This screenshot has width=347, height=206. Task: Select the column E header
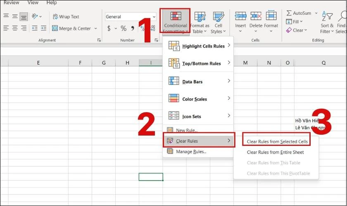[38, 63]
